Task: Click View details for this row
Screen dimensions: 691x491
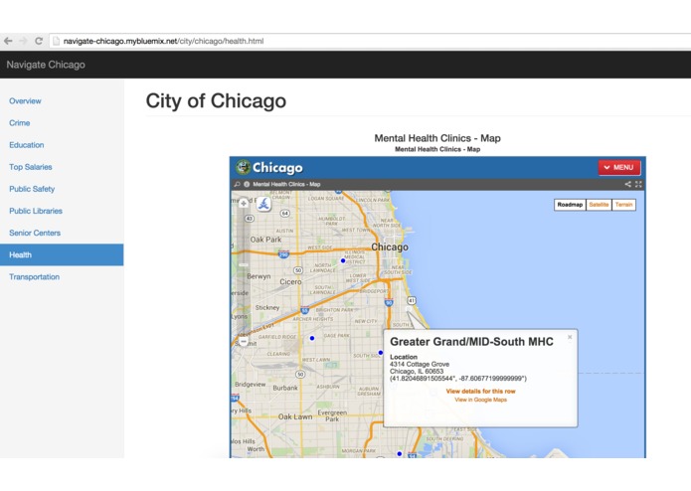Action: click(481, 391)
